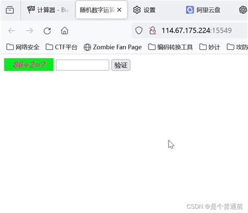Open the ChatGPT tab icon at far right

point(243,10)
